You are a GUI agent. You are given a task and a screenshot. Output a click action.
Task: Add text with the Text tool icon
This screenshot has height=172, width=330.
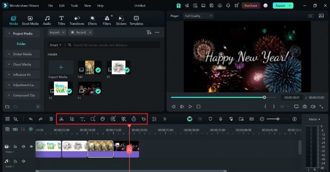pos(82,119)
